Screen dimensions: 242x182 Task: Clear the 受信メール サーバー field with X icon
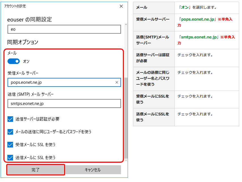coord(117,82)
